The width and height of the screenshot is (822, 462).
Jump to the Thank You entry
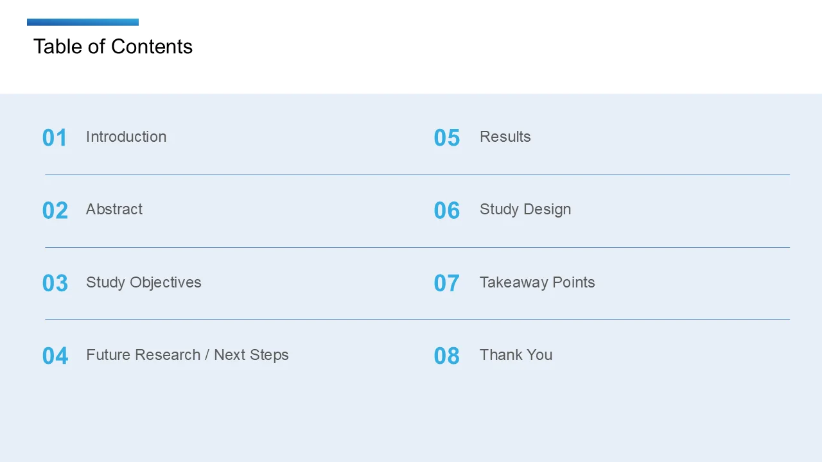point(516,355)
